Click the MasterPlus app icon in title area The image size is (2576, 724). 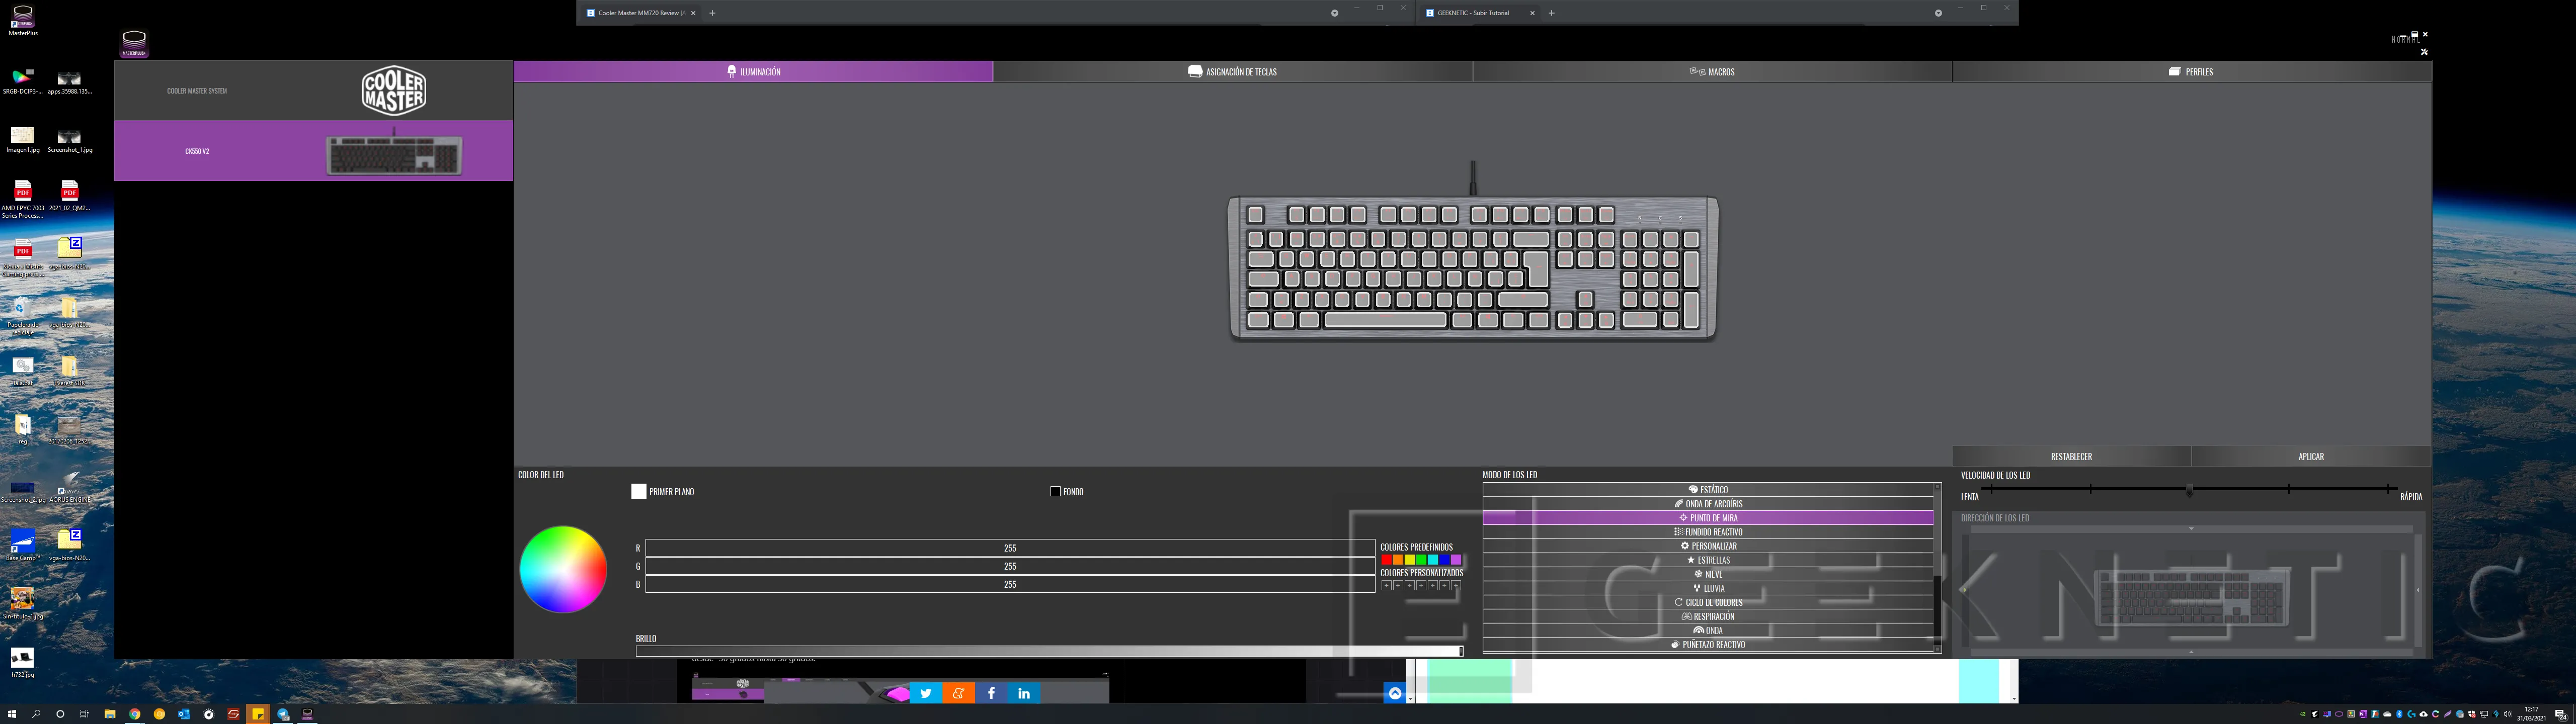pyautogui.click(x=134, y=43)
